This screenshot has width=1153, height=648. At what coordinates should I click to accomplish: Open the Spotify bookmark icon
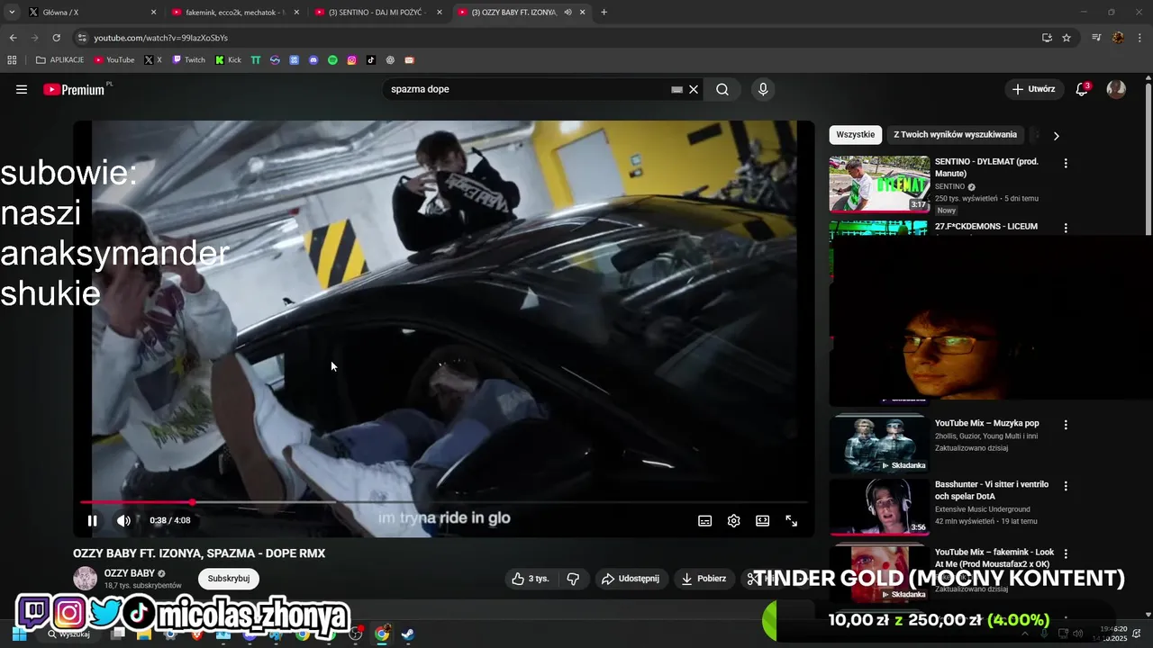[x=332, y=60]
